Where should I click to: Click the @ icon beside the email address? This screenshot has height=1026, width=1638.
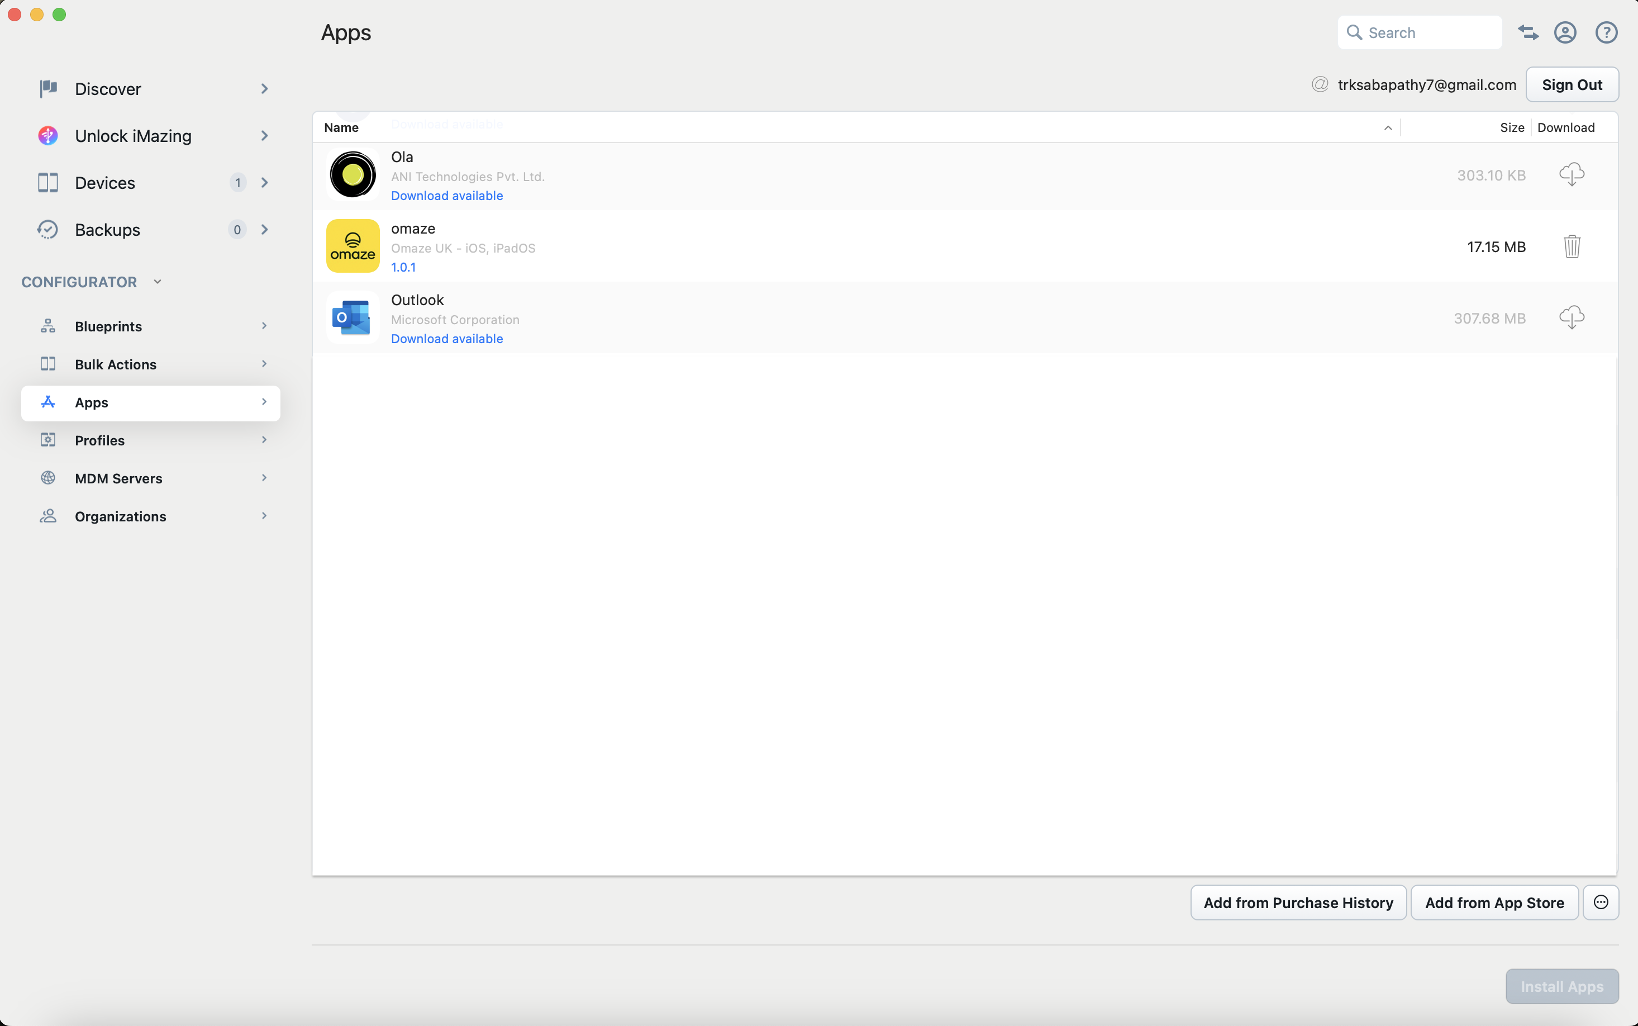click(1320, 84)
